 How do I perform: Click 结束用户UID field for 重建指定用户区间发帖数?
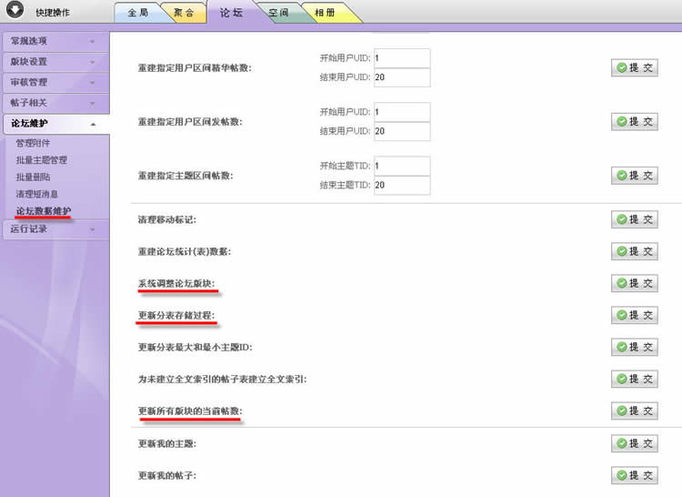pos(400,131)
